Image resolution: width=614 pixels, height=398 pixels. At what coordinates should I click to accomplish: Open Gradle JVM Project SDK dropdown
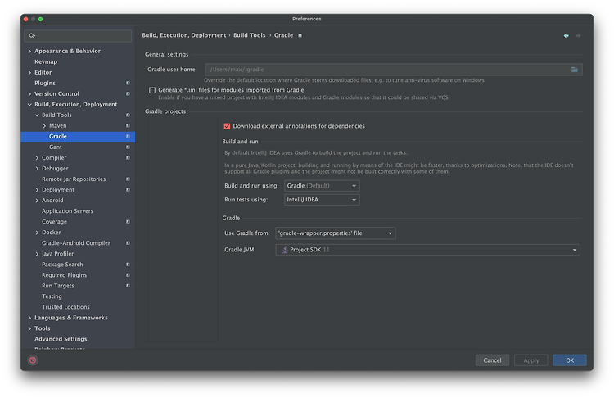(427, 250)
